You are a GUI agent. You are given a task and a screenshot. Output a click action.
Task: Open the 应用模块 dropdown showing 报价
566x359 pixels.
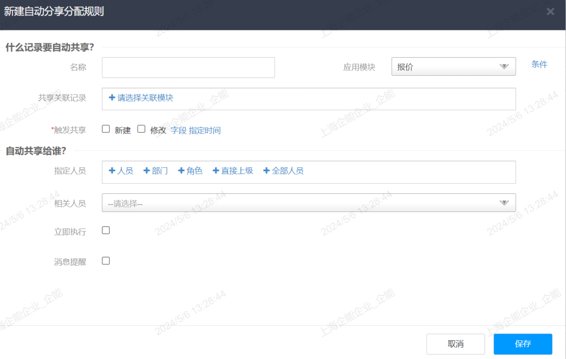coord(453,67)
